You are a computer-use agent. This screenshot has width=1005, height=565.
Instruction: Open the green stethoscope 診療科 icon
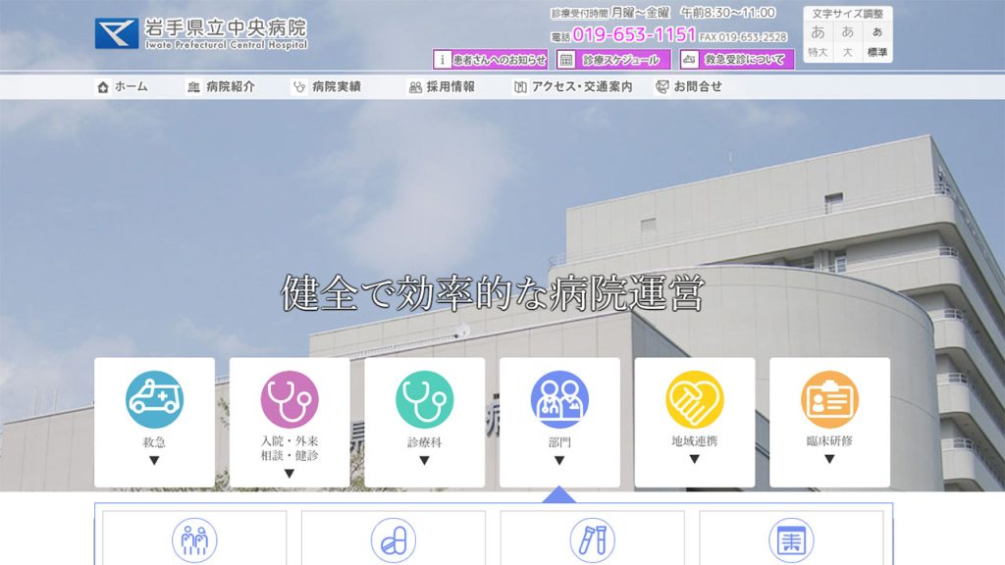pyautogui.click(x=424, y=399)
